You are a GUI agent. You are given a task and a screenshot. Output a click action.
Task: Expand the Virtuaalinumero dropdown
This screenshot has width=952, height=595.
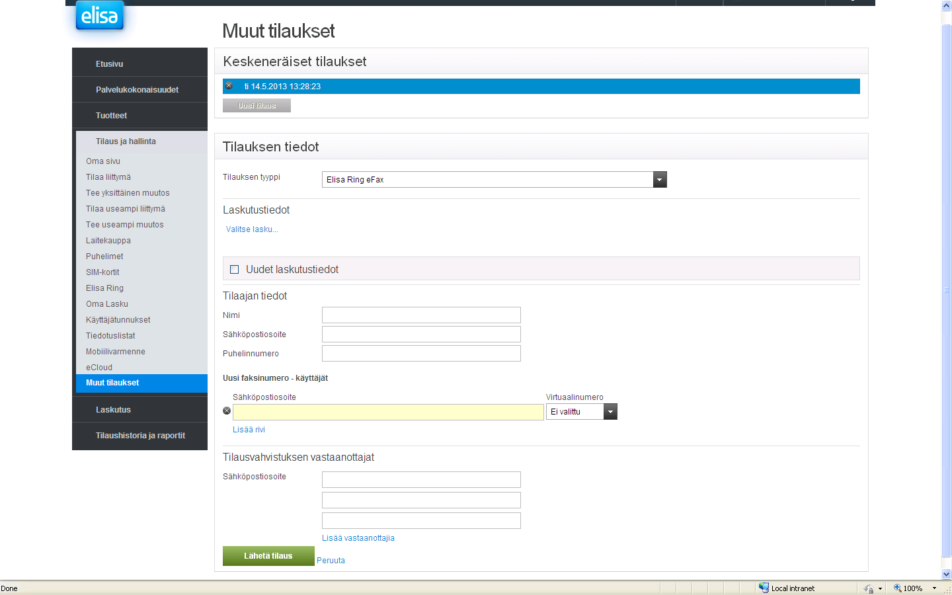point(610,411)
